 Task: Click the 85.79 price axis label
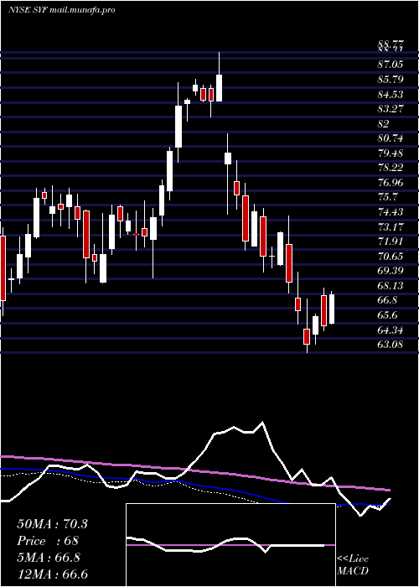coord(391,80)
